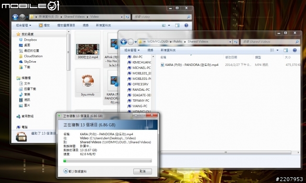Click 燒錄 in Shared Videos toolbar
This screenshot has height=183, width=306.
point(150,50)
